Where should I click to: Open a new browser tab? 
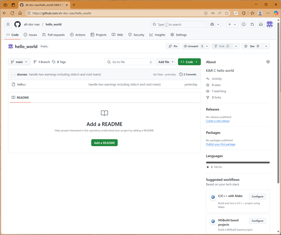74,5
